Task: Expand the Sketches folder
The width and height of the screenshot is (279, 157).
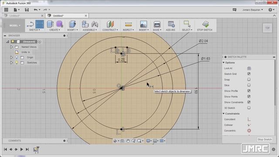Action: click(x=11, y=63)
